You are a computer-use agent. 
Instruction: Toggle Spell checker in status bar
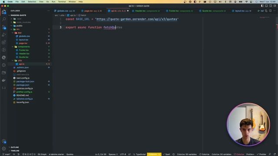[x=166, y=154]
